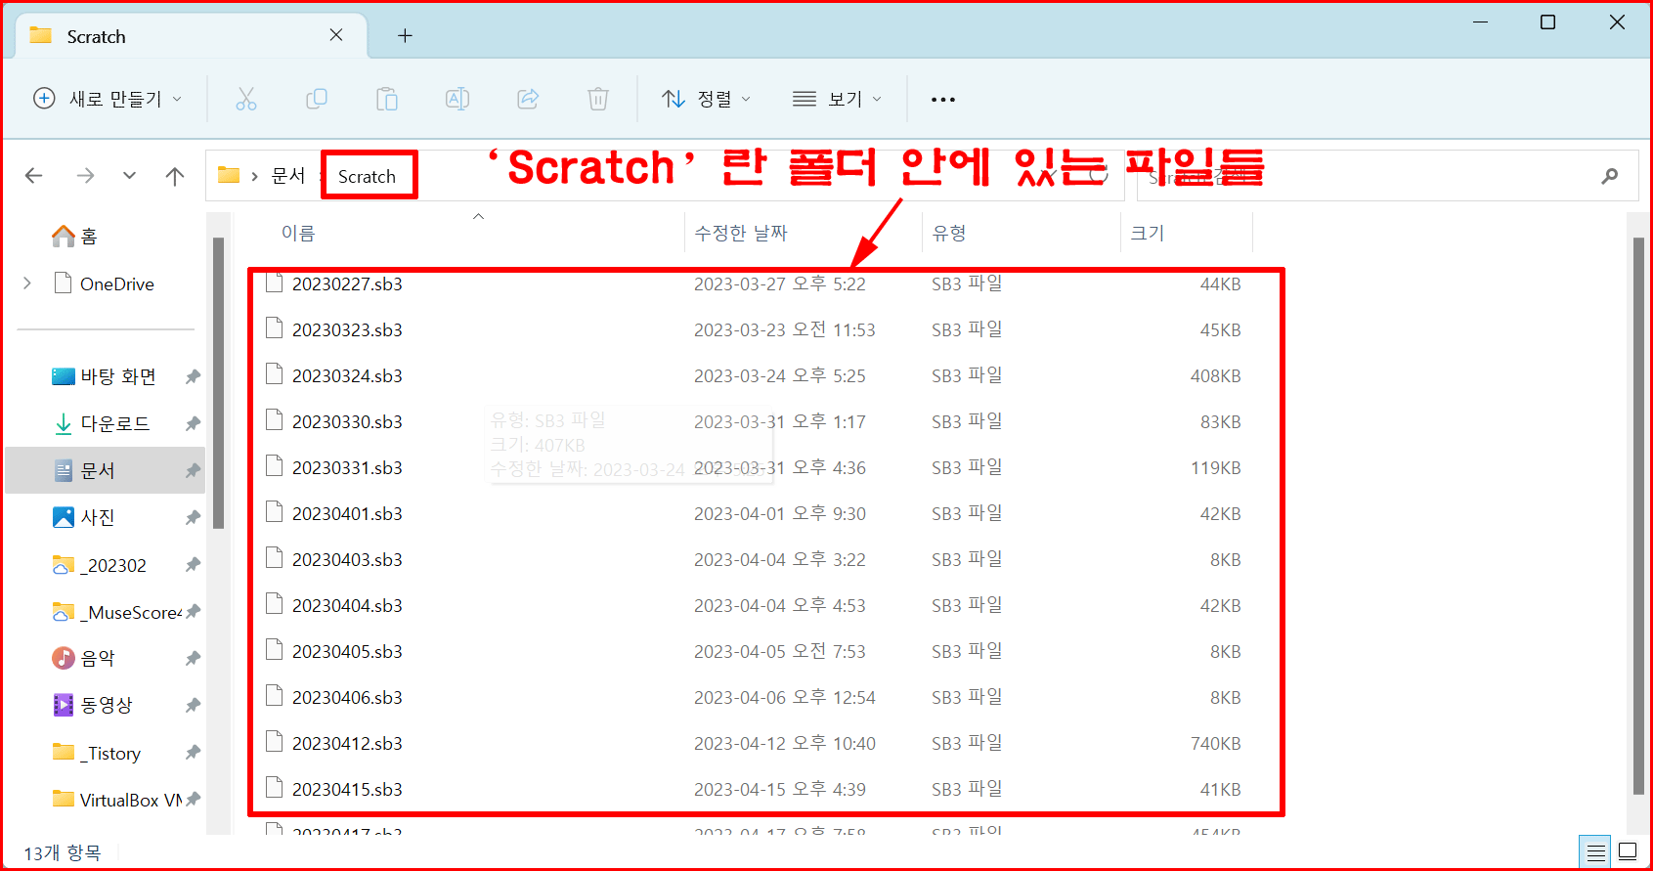Click file icon of 20230227.sb3
Screen dimensions: 1653x871
[275, 283]
